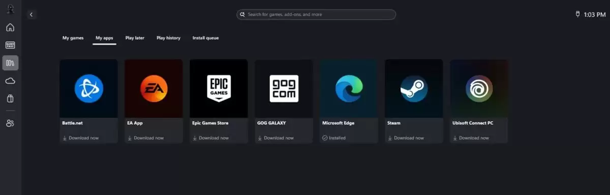Viewport: 610px width, 195px height.
Task: Open the GOG GALAXY tile
Action: point(284,101)
